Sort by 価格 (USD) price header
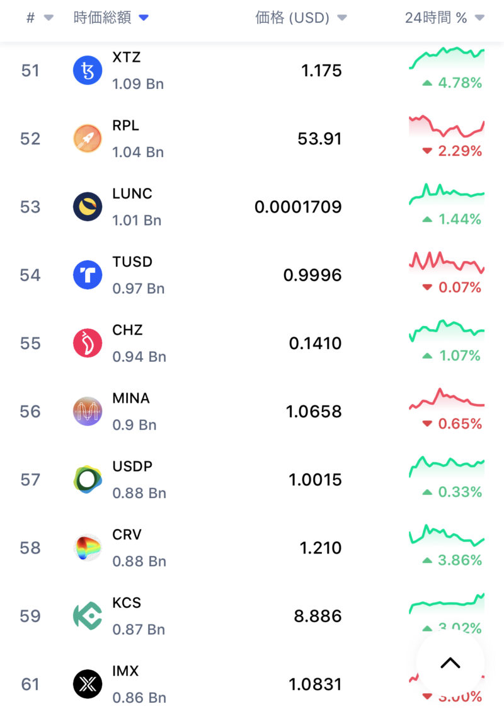The image size is (504, 723). pyautogui.click(x=301, y=18)
